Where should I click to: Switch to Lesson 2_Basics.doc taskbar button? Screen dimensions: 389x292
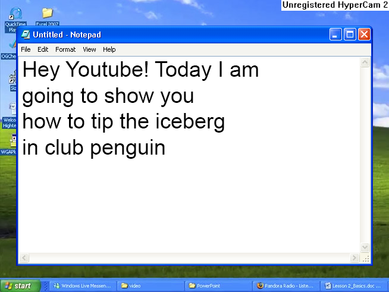pyautogui.click(x=354, y=286)
